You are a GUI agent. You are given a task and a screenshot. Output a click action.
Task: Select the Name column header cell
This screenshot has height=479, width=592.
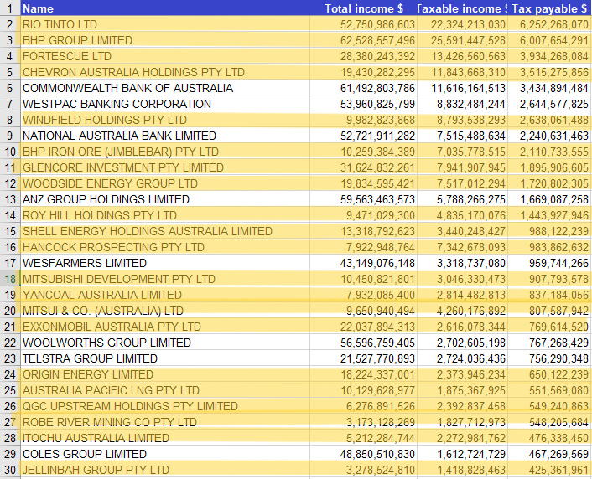(165, 8)
